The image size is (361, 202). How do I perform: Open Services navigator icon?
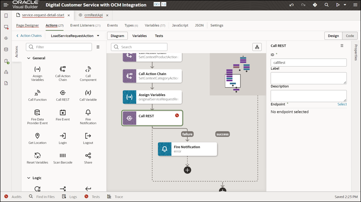(6, 38)
